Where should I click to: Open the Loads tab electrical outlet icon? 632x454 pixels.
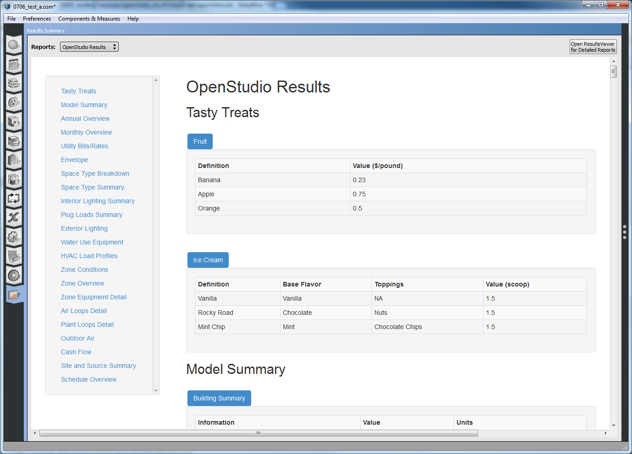point(14,102)
